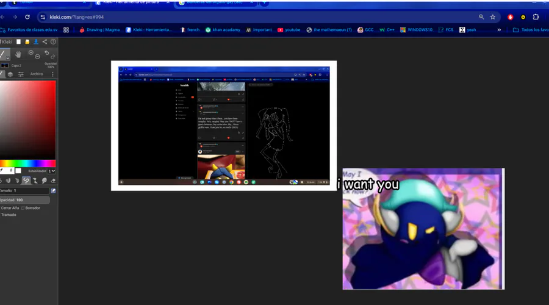Select the blend brush
The width and height of the screenshot is (549, 305).
pyautogui.click(x=8, y=181)
